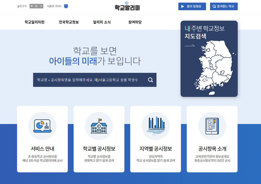261x184 pixels.
Task: Open the 전국학교정보 menu
Action: [x=69, y=22]
